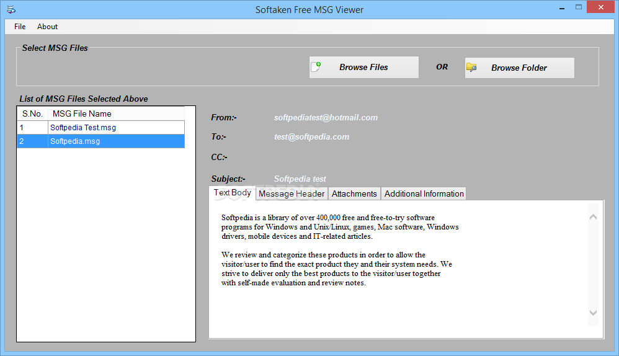Click the scroll up arrow in text body
Image resolution: width=619 pixels, height=356 pixels.
pyautogui.click(x=593, y=216)
